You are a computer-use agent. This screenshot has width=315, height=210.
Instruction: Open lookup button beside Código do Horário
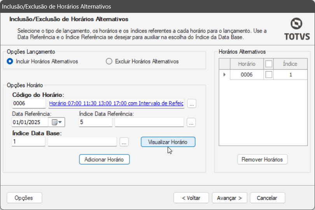[x=192, y=103]
